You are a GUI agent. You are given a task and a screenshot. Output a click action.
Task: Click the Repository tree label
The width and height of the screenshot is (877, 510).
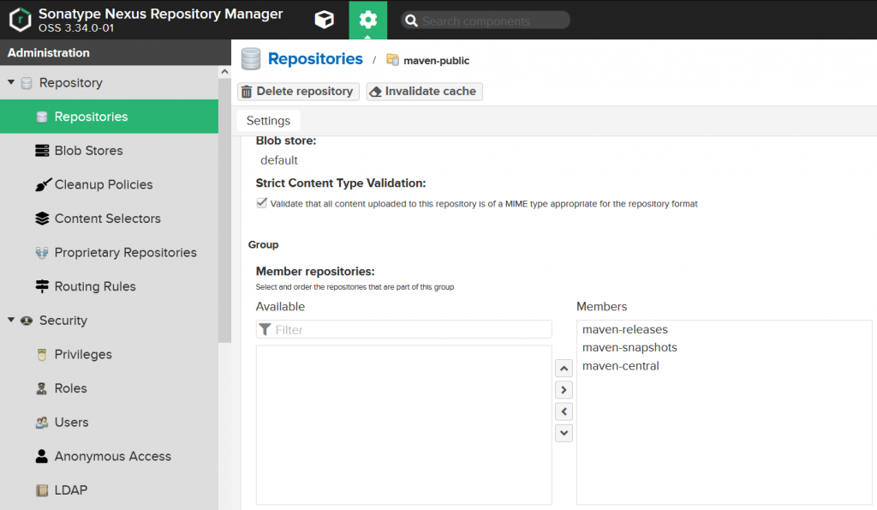(x=70, y=83)
